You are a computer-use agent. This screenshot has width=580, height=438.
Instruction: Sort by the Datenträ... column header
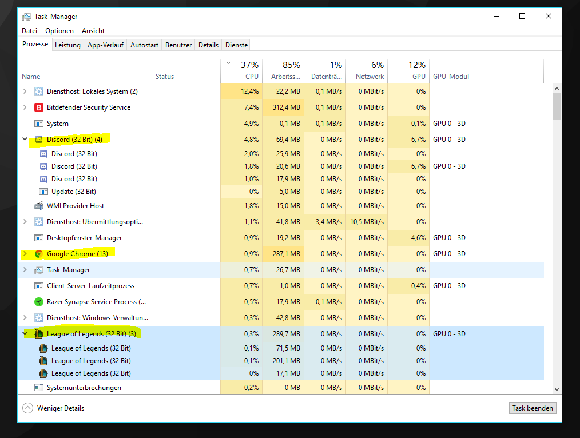(325, 71)
